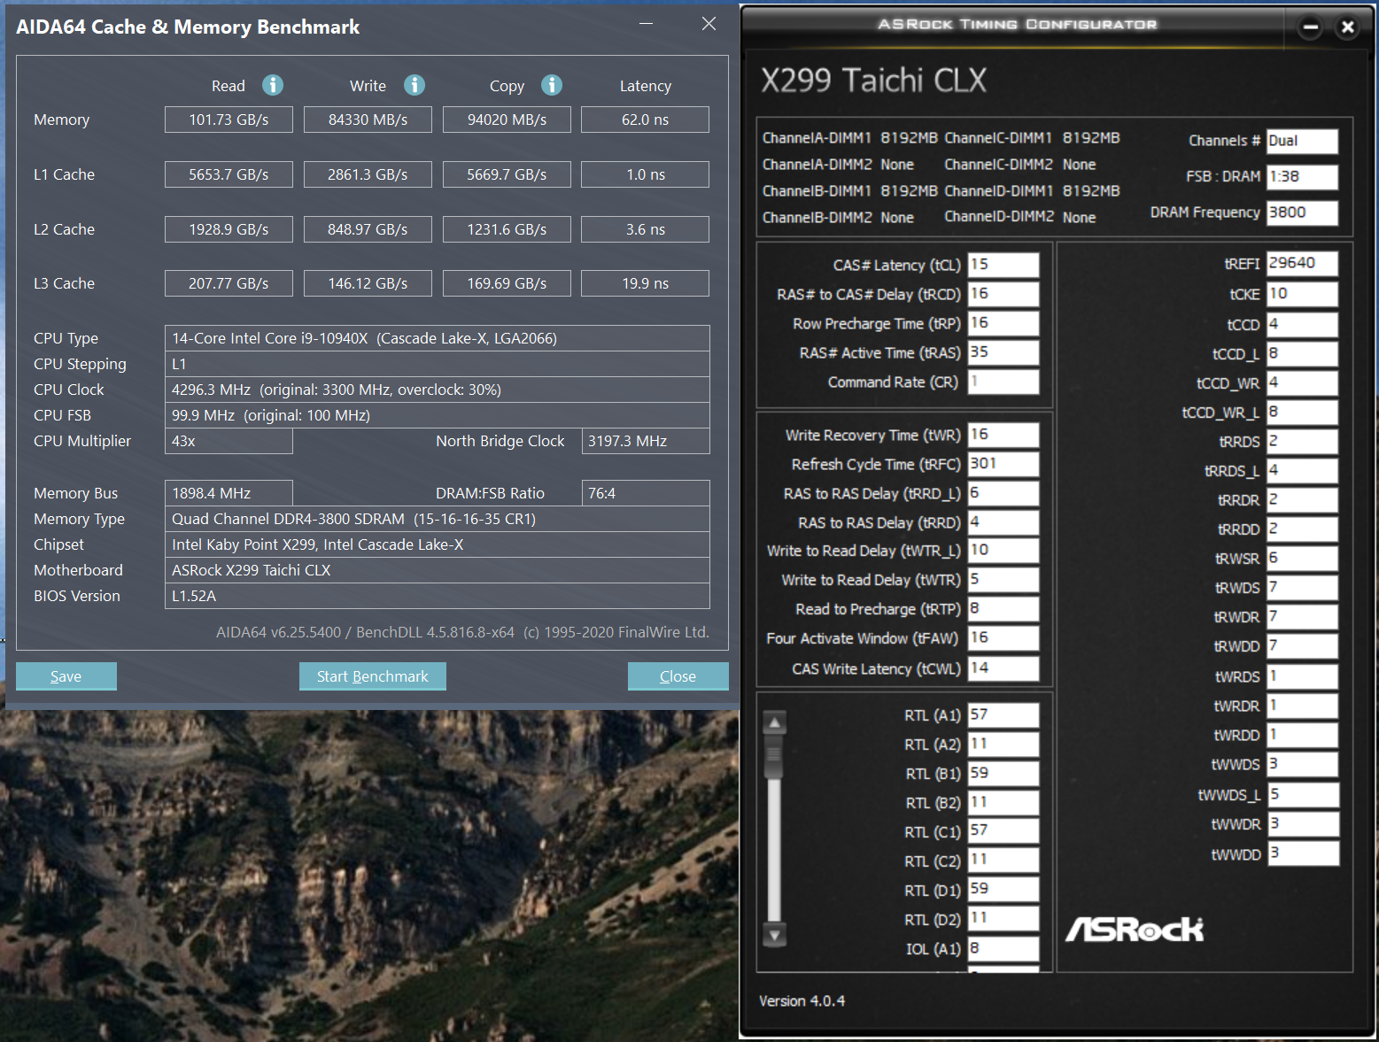Close the ASRock Timing Configurator window
This screenshot has width=1379, height=1042.
tap(1348, 27)
